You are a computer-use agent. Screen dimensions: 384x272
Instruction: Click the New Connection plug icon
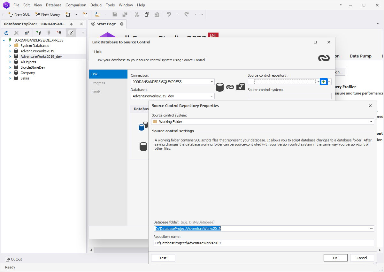[x=39, y=33]
